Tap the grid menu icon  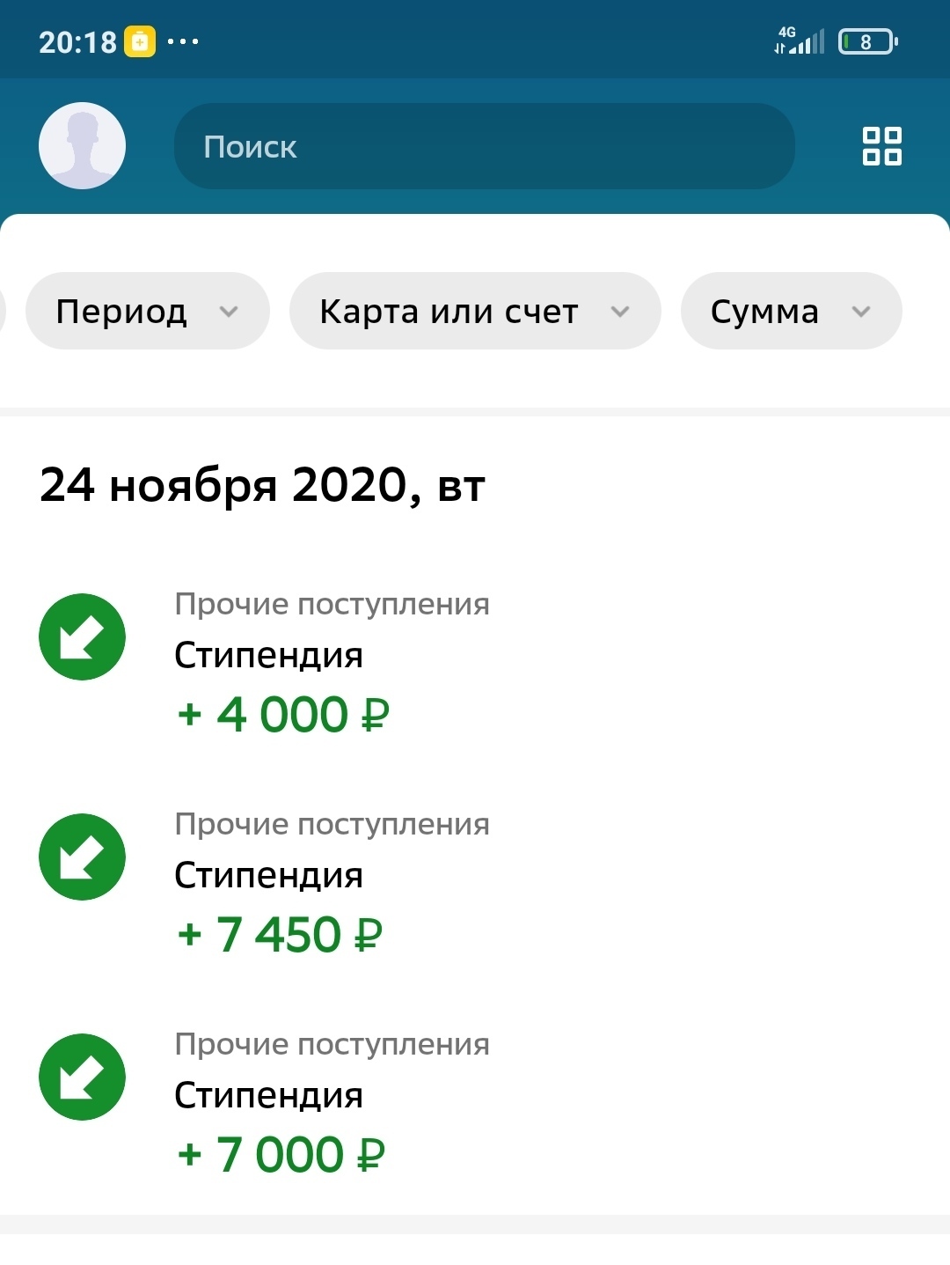881,146
